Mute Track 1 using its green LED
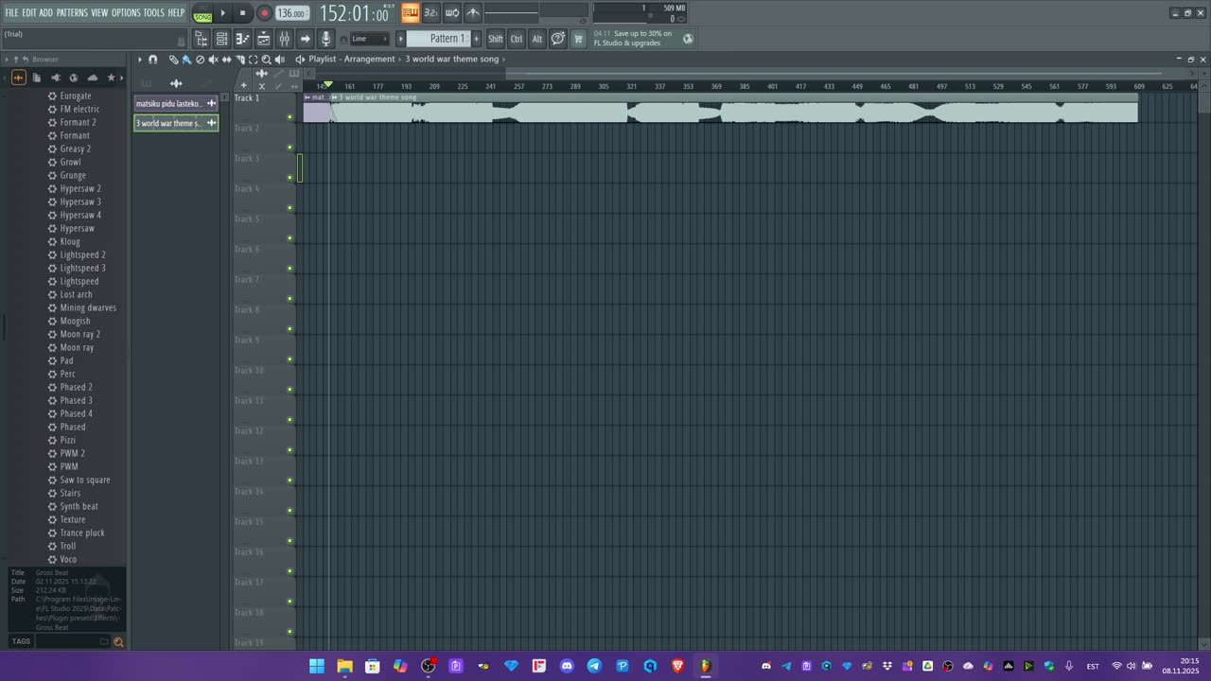 pyautogui.click(x=290, y=117)
